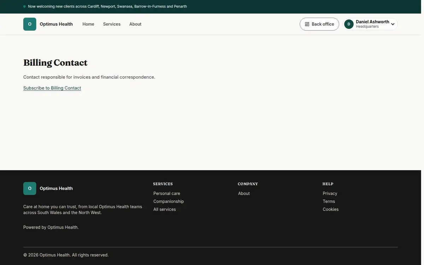Open the Back office button

click(x=319, y=24)
